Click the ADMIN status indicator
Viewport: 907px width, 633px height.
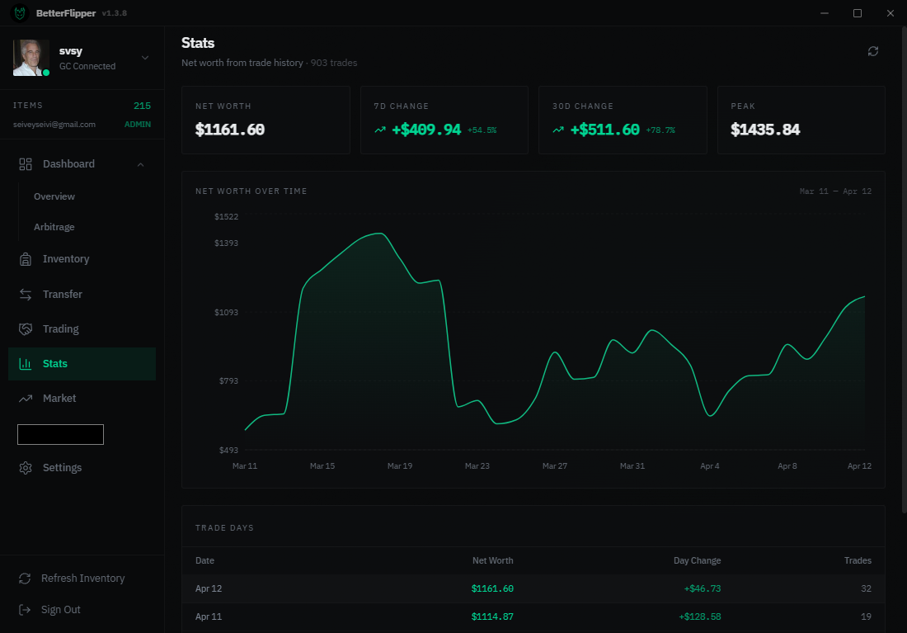[x=137, y=124]
